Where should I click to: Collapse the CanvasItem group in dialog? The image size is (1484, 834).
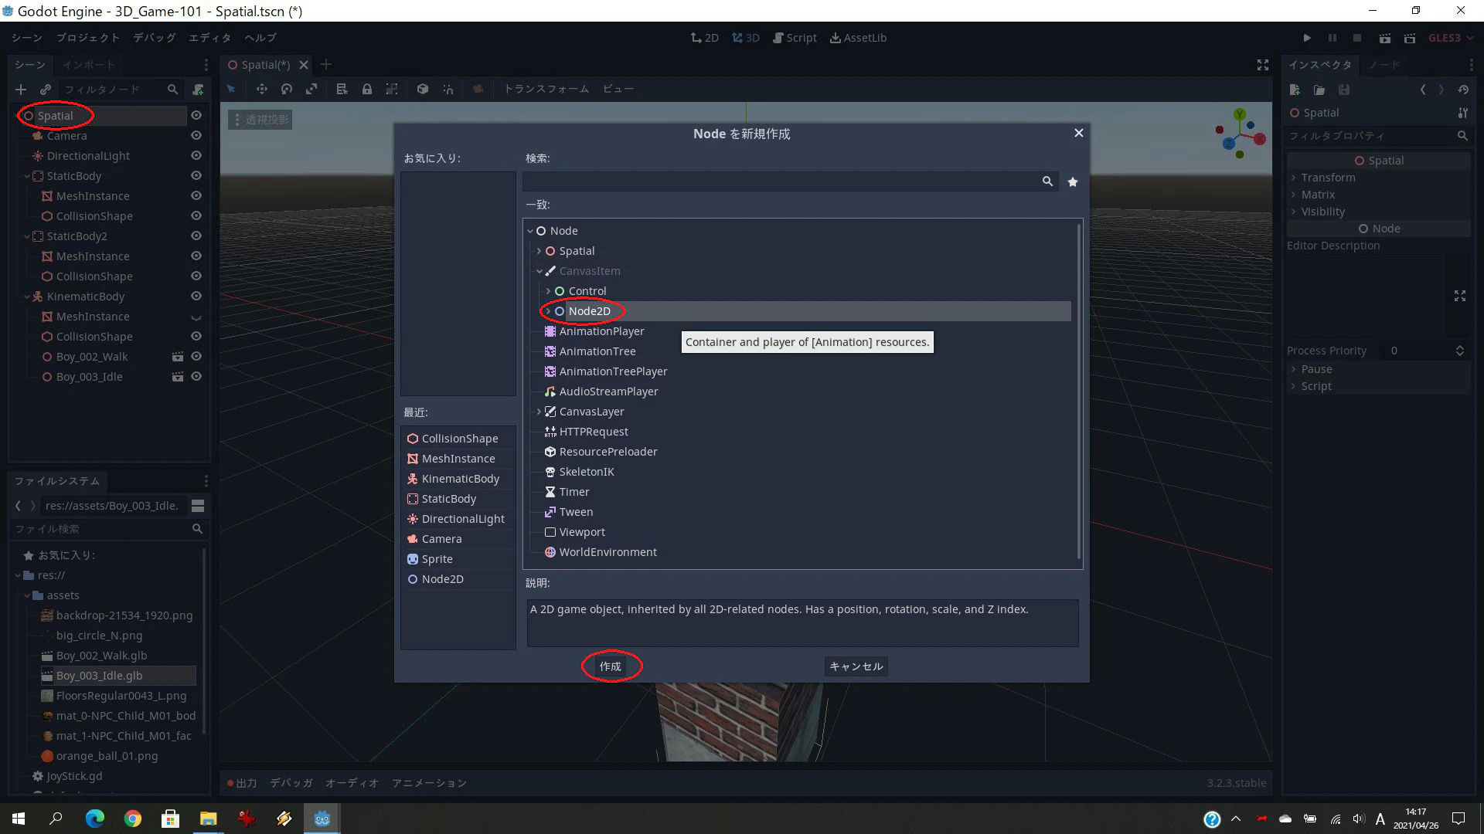click(539, 271)
